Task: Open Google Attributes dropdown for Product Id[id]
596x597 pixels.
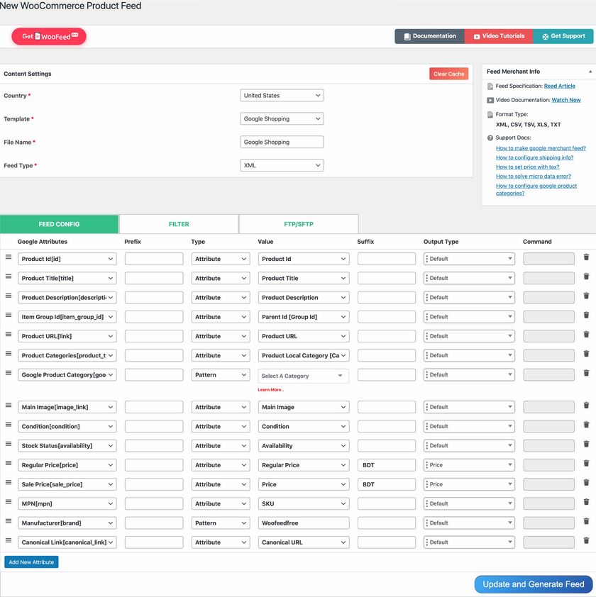Action: pos(67,259)
